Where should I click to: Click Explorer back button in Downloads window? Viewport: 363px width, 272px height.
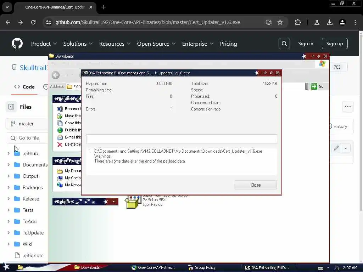56,75
